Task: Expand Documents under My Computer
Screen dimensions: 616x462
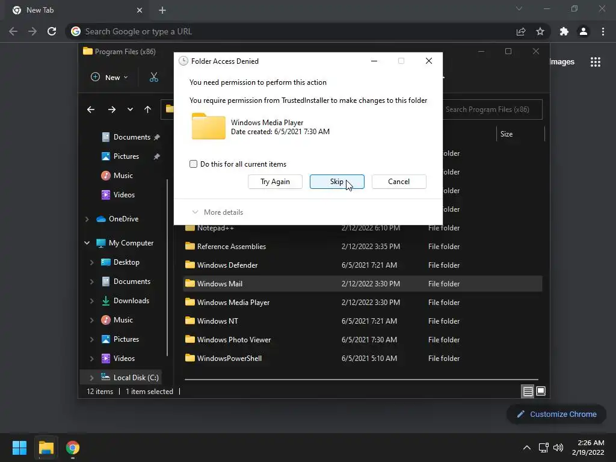Action: point(92,282)
